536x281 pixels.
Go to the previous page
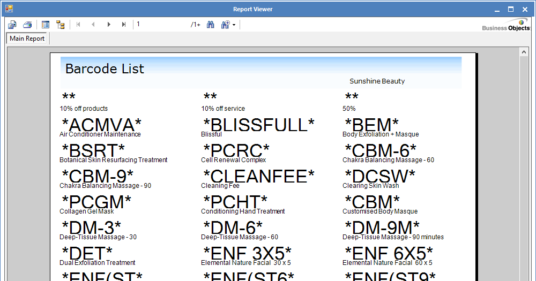(93, 25)
